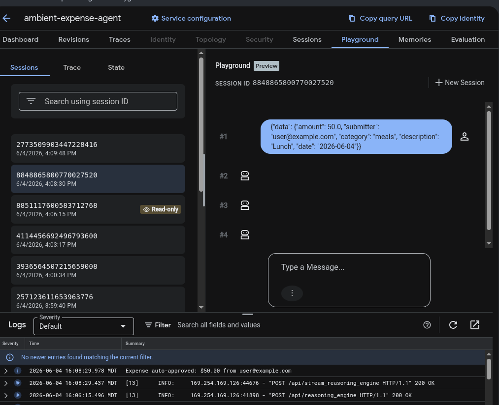Click the Filter icon in Logs toolbar
This screenshot has height=405, width=499.
click(x=148, y=325)
